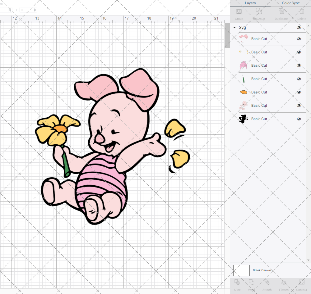The height and width of the screenshot is (294, 311).
Task: Click the Attach paperclip icon
Action: 267,282
